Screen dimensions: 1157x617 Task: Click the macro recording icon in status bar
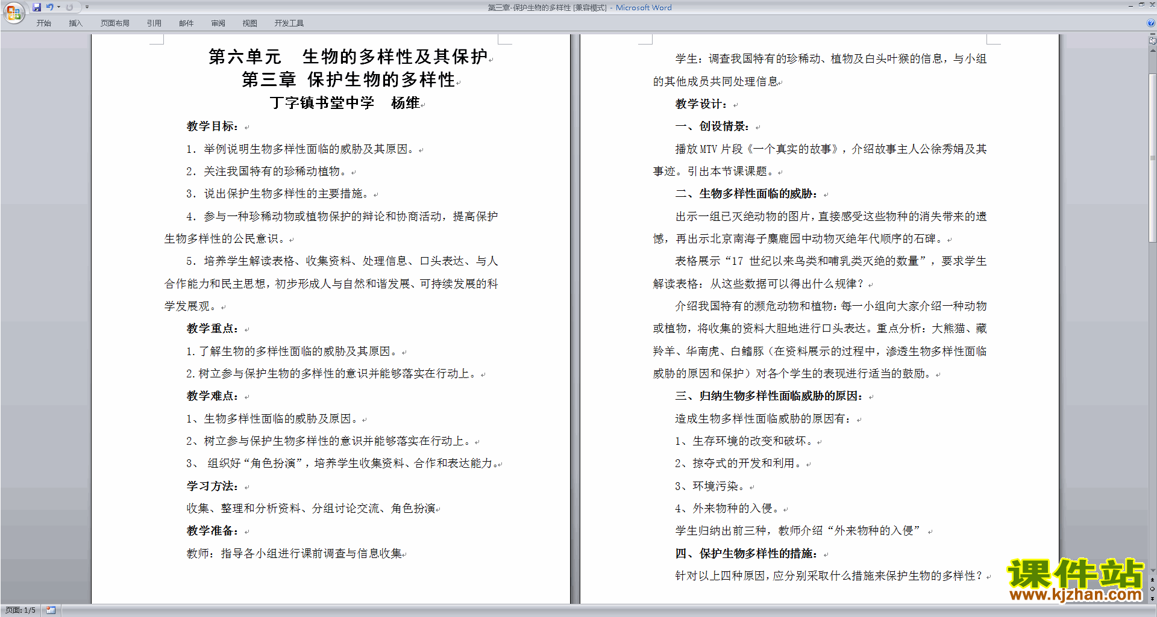click(x=51, y=610)
